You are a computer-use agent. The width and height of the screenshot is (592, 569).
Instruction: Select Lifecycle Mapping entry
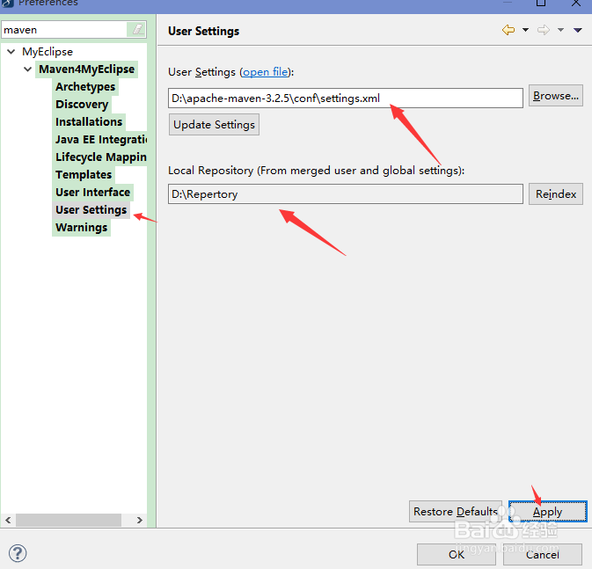[101, 157]
